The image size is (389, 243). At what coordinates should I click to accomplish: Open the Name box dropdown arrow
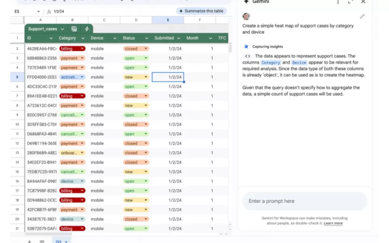click(x=38, y=12)
